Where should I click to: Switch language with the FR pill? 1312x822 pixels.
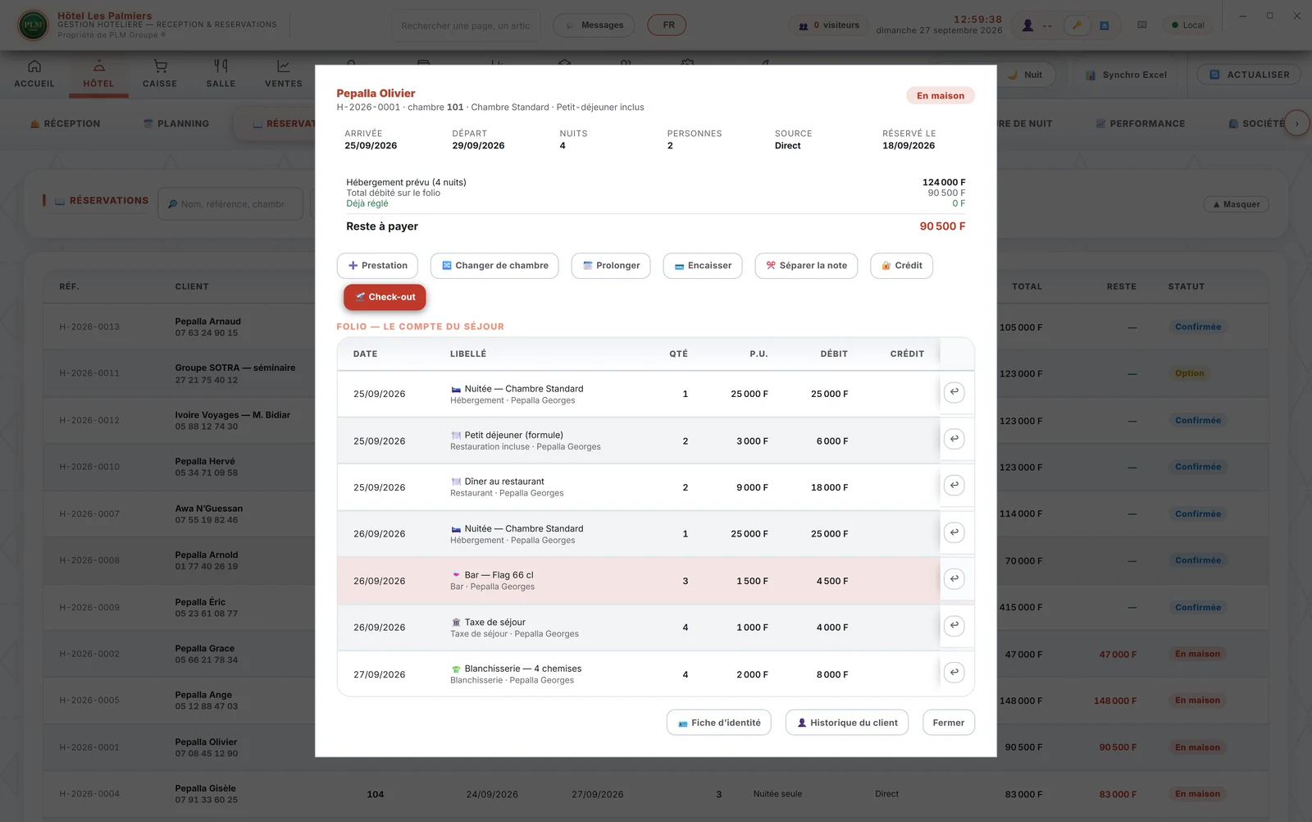point(667,25)
